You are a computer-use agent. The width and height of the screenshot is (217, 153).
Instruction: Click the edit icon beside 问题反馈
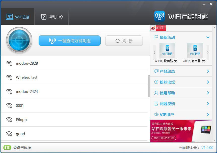click(x=156, y=104)
